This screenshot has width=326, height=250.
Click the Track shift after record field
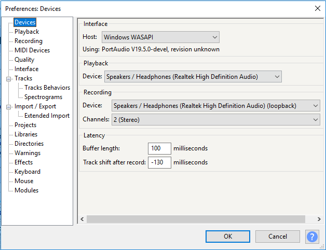point(159,162)
